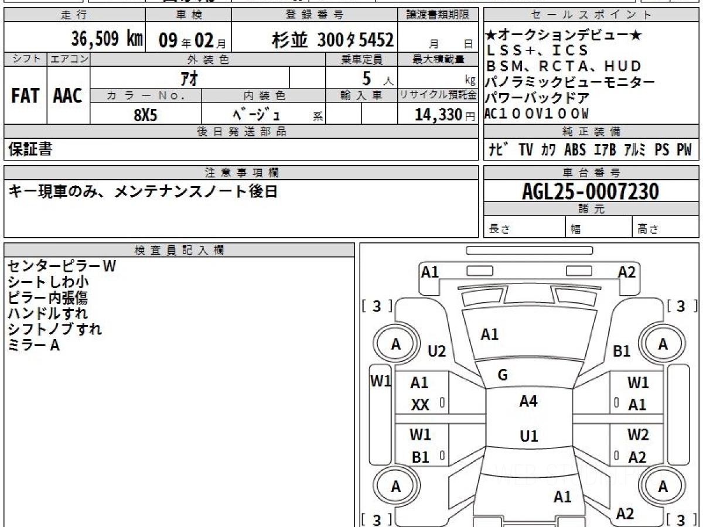Click the 乗車定員 header
Screen dimensions: 703x527
(x=362, y=59)
